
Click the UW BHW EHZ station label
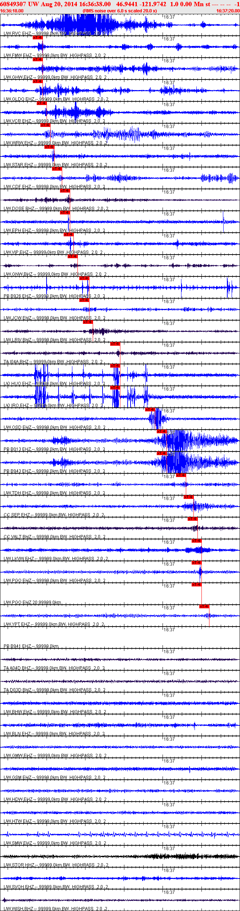click(55, 712)
